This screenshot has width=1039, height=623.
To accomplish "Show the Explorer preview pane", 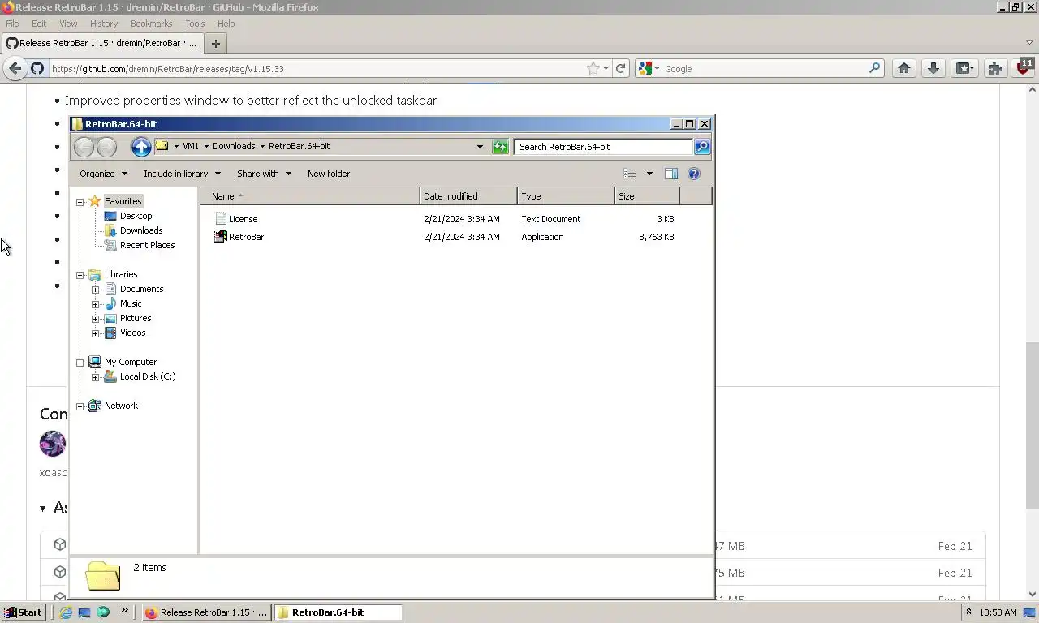I will [x=671, y=174].
